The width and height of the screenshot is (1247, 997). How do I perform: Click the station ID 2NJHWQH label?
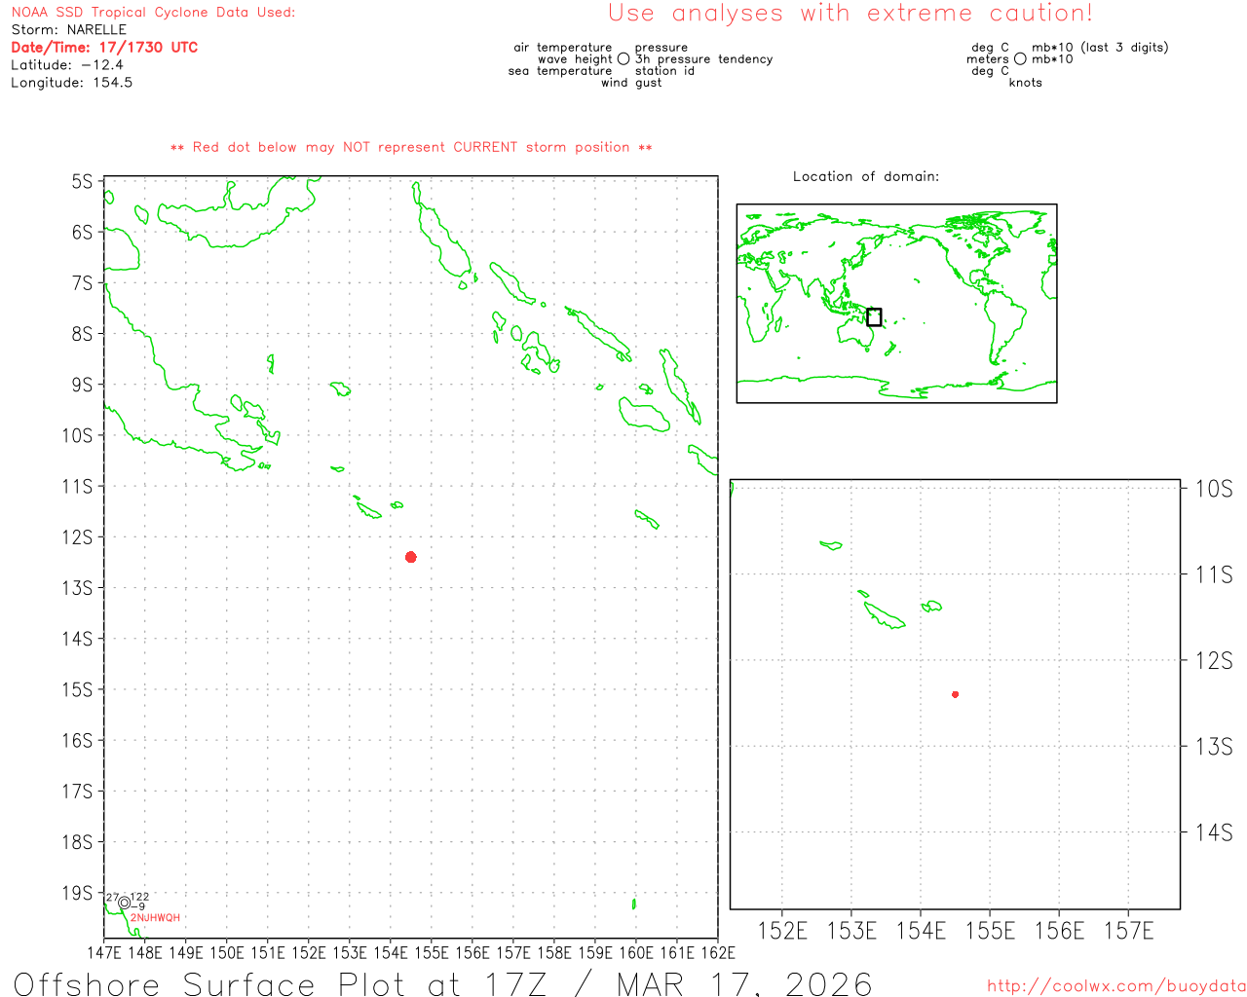[155, 918]
